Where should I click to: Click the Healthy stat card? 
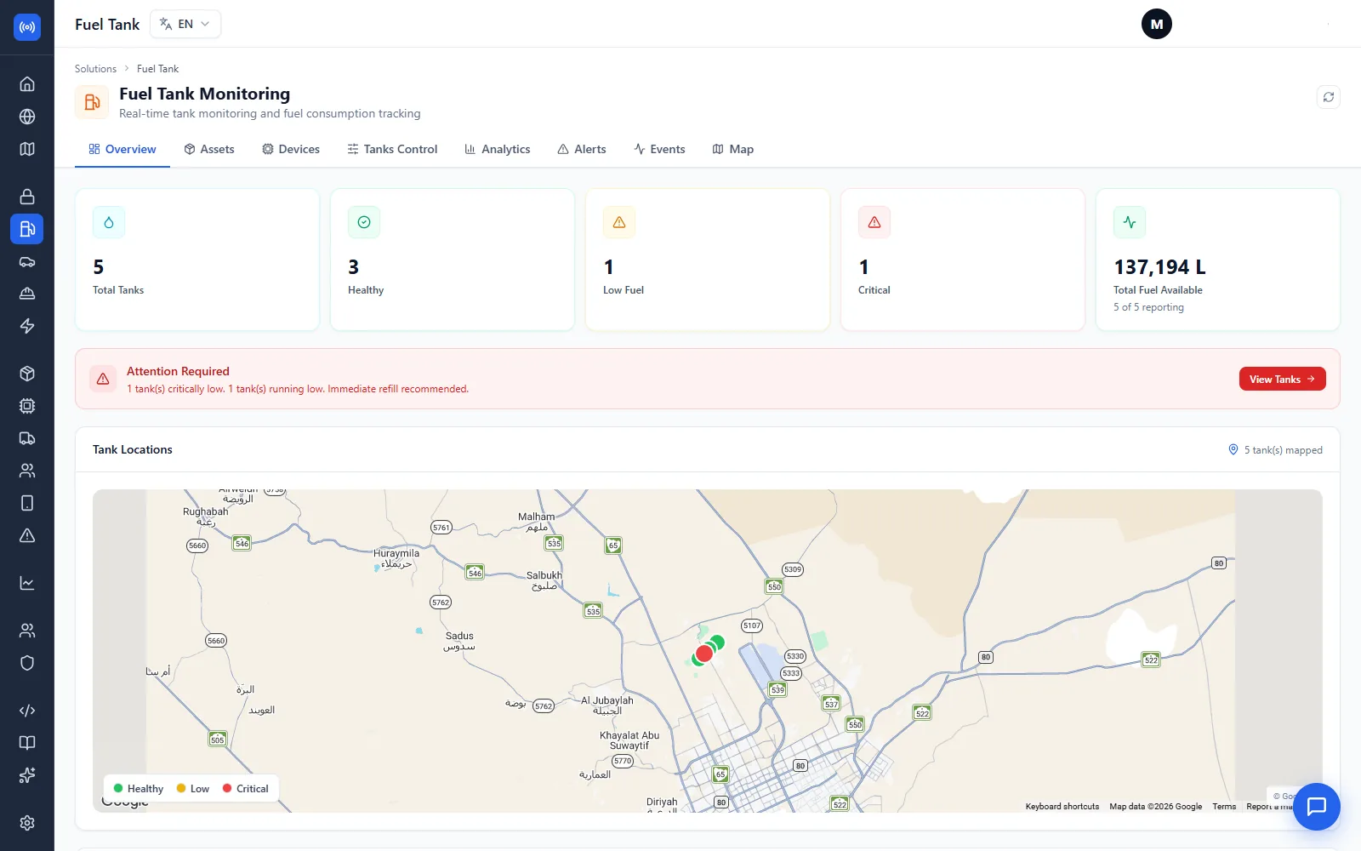coord(453,260)
